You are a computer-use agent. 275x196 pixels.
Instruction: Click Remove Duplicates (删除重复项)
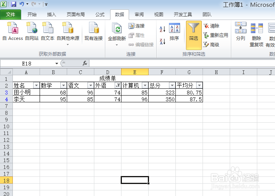coord(257,35)
